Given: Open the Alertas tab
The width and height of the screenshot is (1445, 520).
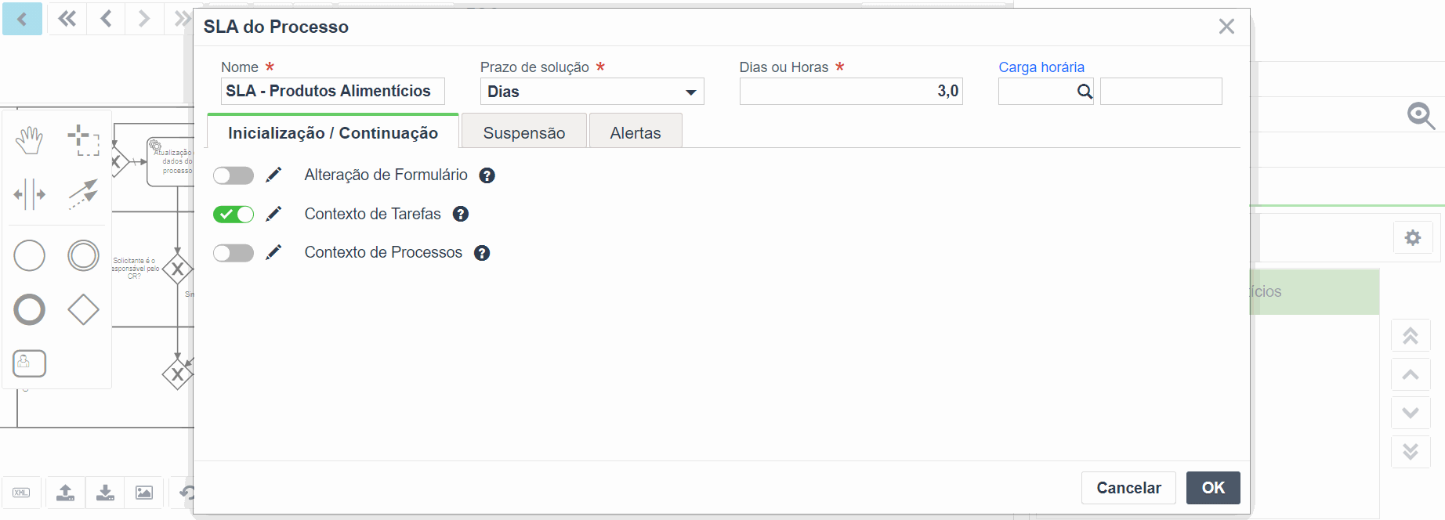Looking at the screenshot, I should tap(636, 132).
